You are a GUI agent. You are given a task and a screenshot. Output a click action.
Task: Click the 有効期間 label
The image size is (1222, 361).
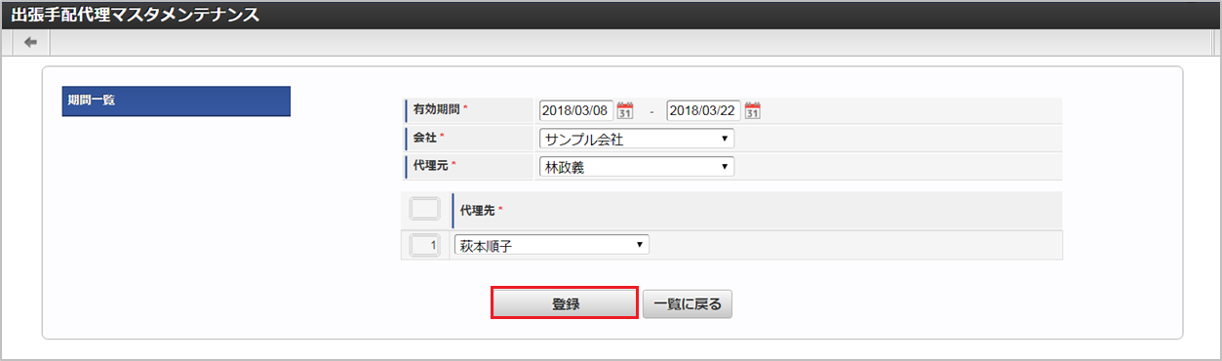click(436, 110)
